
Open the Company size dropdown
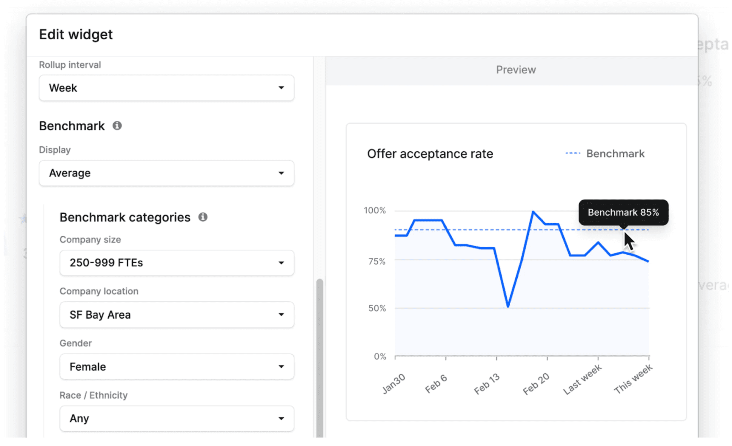177,263
